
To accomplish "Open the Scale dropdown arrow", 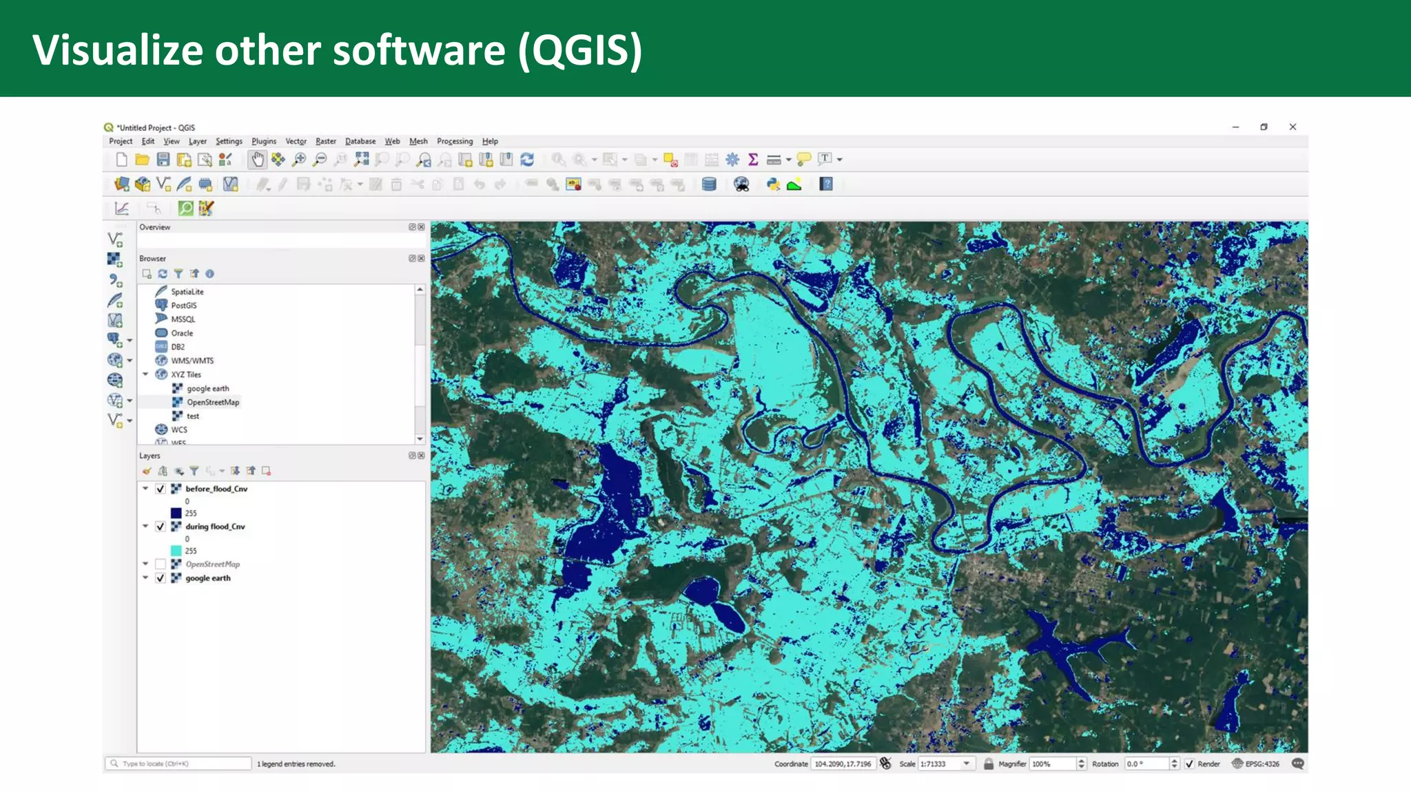I will [x=967, y=764].
